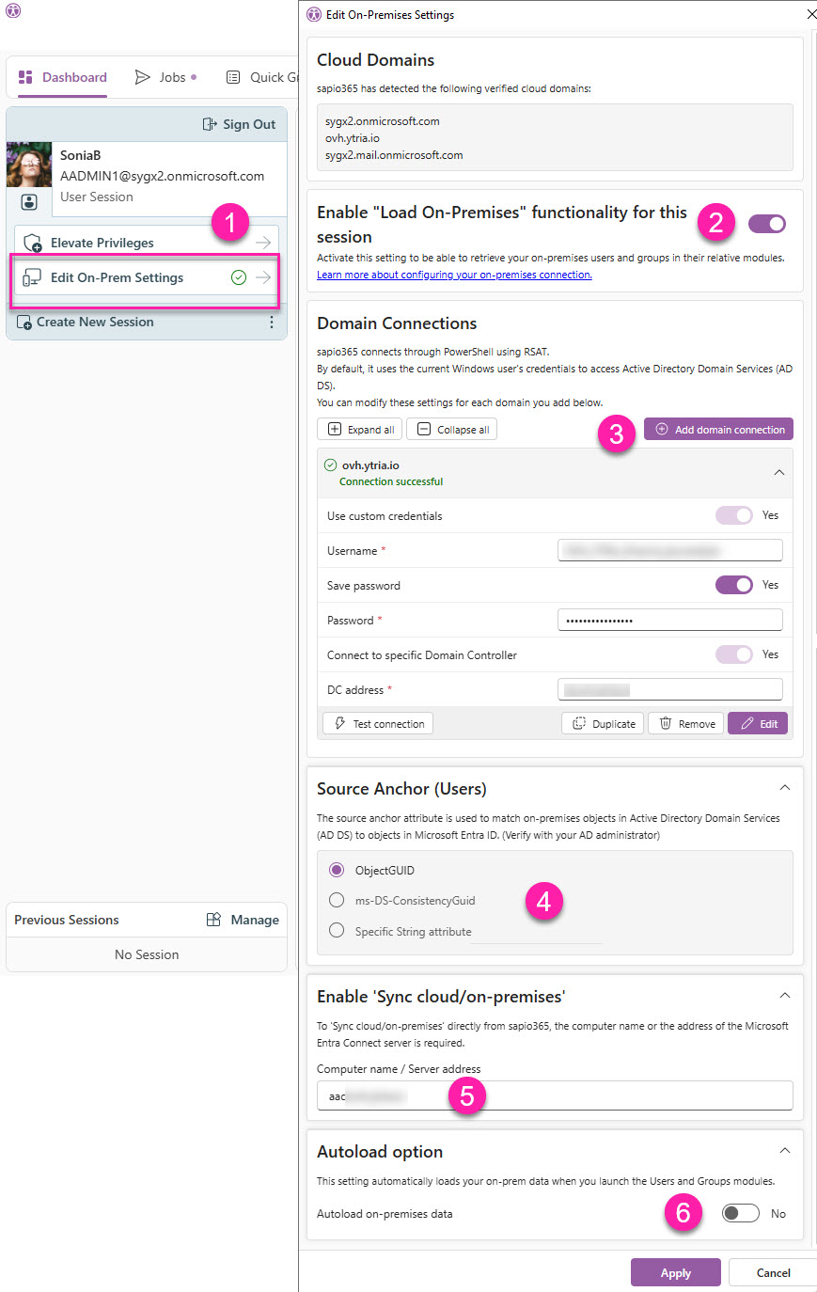The width and height of the screenshot is (817, 1292).
Task: Open the on-premises connection learn more link
Action: point(454,275)
